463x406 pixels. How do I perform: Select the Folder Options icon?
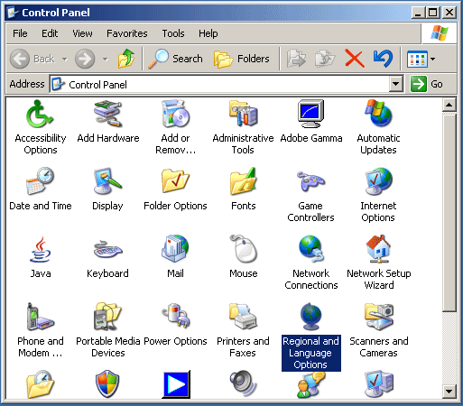(175, 181)
